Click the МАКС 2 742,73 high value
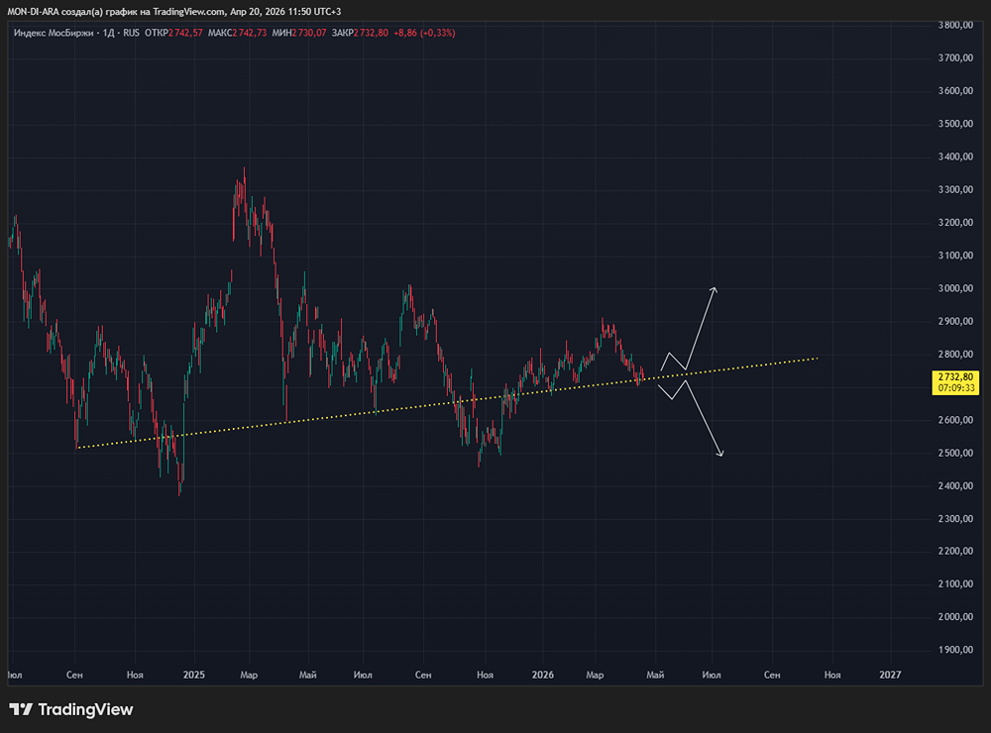 pos(238,33)
